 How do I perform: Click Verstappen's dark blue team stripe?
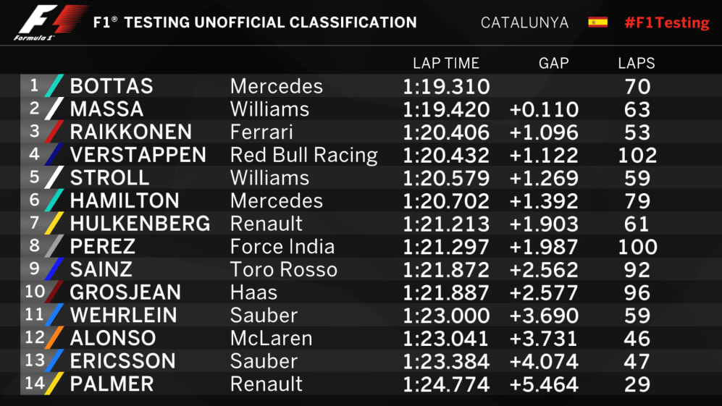[54, 155]
